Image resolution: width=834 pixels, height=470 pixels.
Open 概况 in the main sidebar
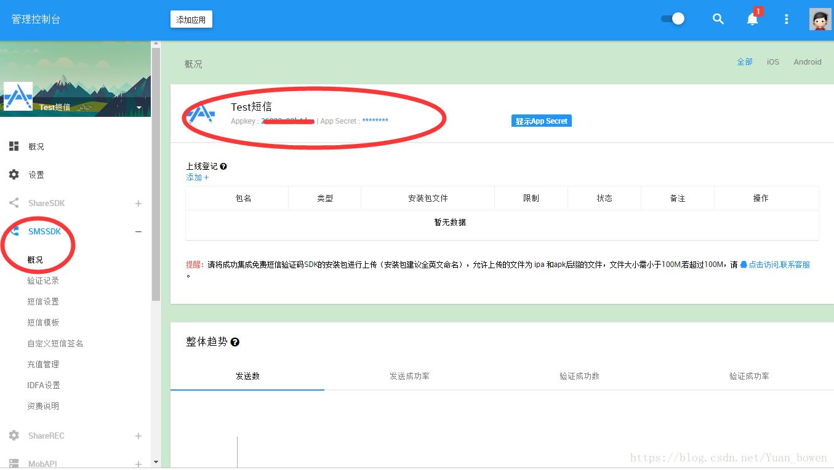point(36,146)
